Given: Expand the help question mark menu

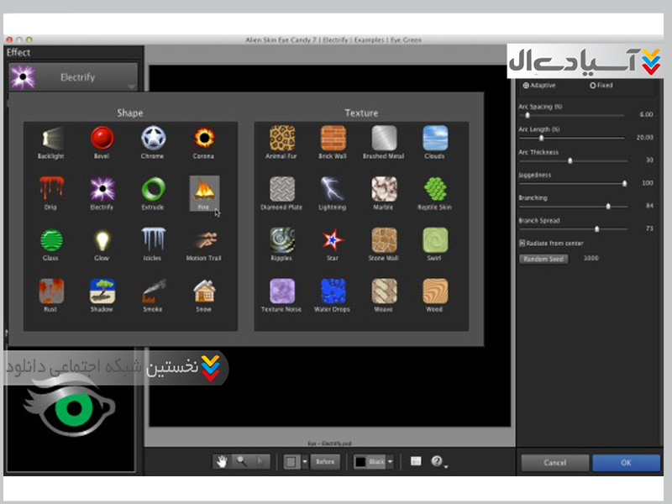Looking at the screenshot, I should click(438, 461).
